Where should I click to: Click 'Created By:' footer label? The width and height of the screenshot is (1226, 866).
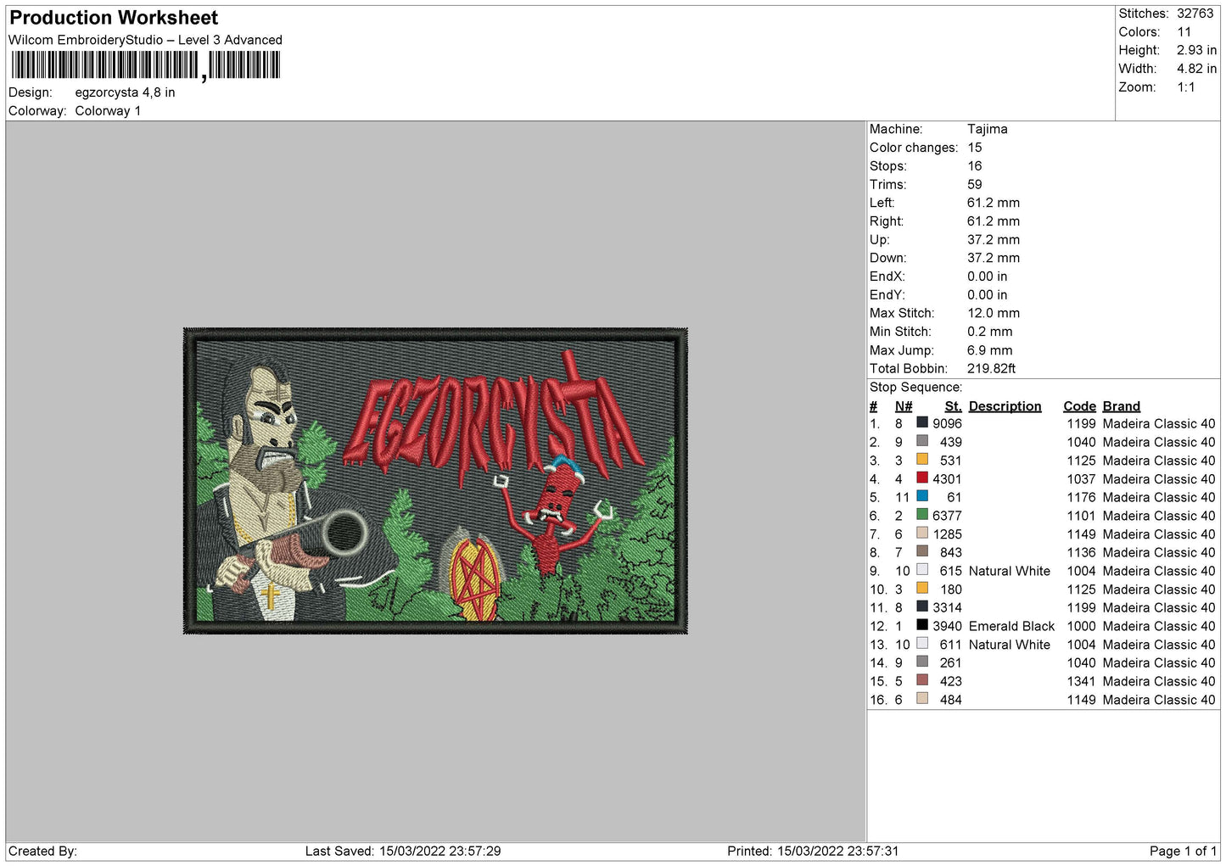pos(42,851)
